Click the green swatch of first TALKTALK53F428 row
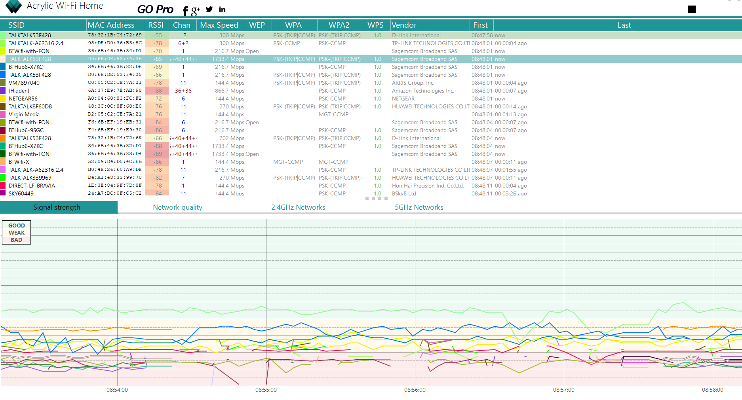The image size is (742, 400). (x=3, y=35)
